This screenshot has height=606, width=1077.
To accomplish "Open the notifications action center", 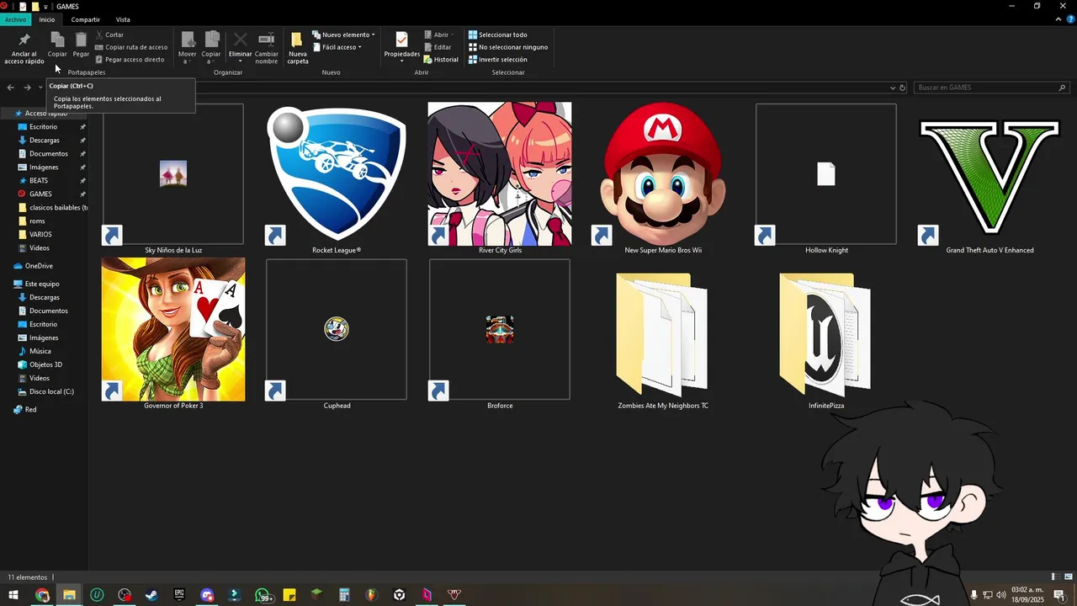I will pos(1059,595).
